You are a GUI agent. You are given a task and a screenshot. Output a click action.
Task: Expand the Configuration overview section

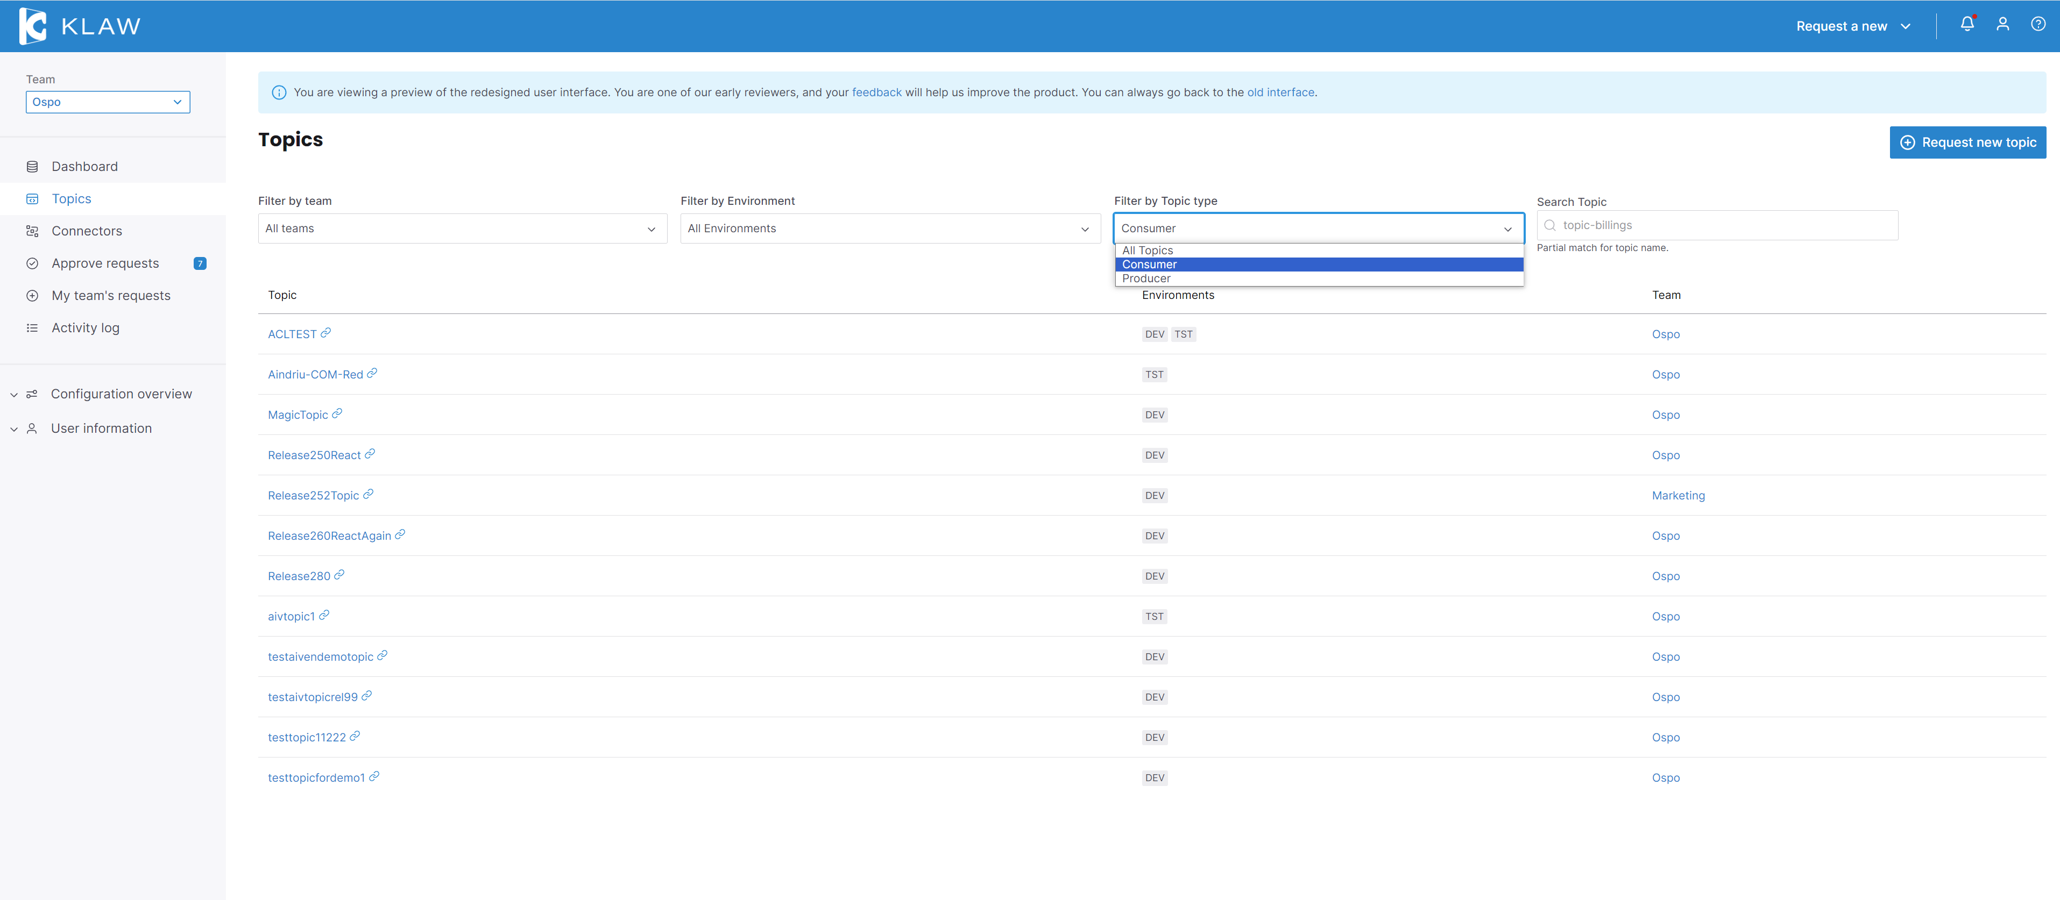coord(121,394)
